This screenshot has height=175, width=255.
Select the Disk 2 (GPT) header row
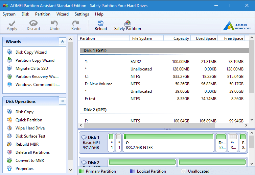pos(164,110)
